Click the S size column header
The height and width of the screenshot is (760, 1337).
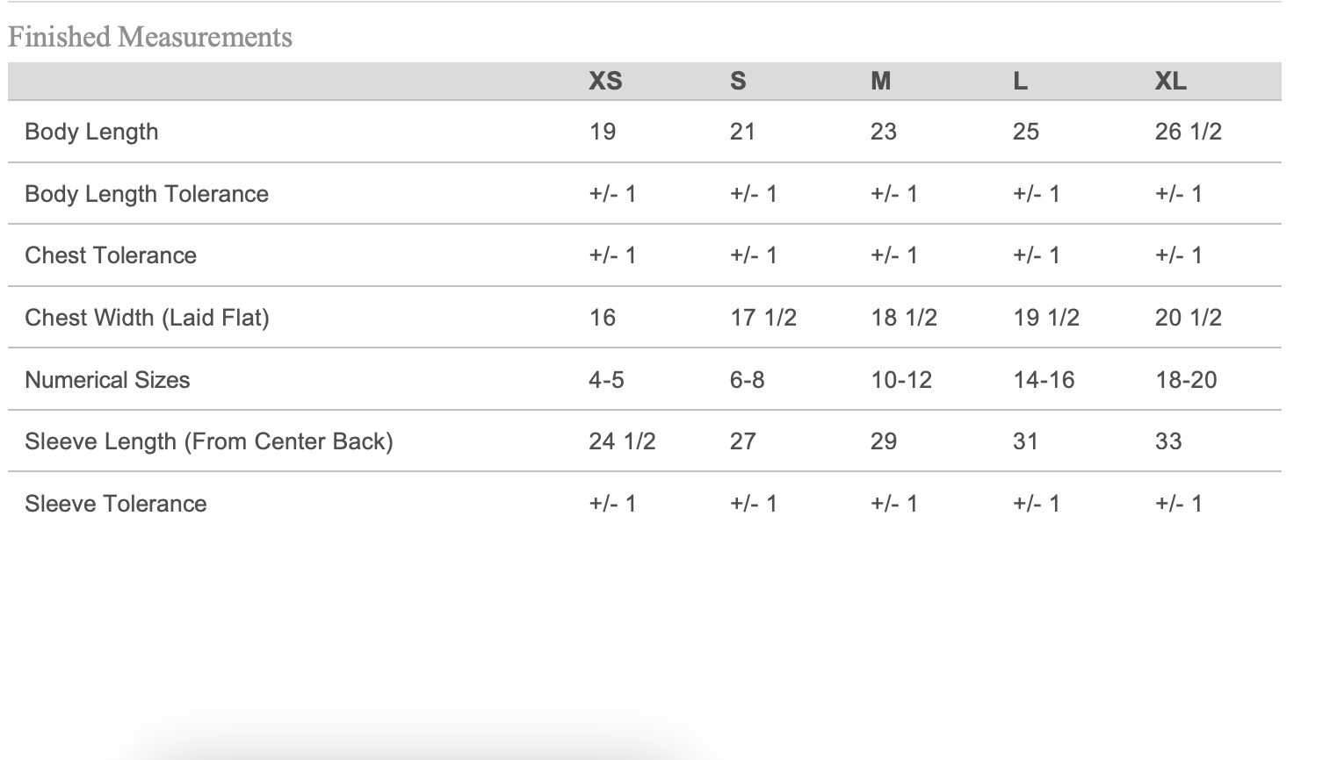click(x=738, y=81)
